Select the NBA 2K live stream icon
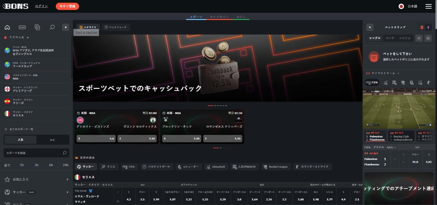The image size is (437, 205). coord(394,83)
